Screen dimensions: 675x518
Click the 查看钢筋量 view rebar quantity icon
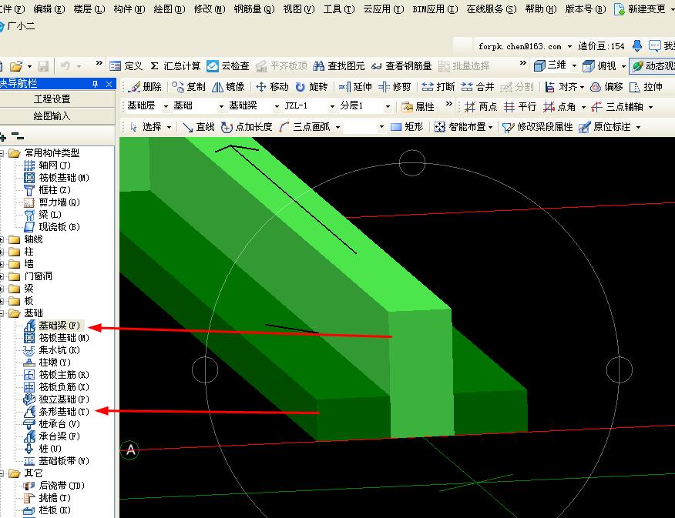[401, 66]
